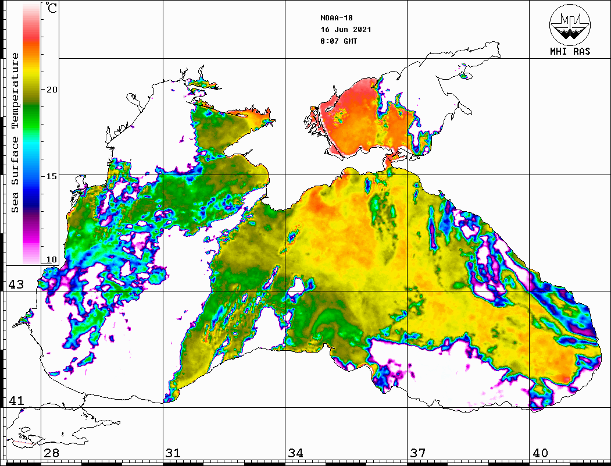Click the Sea Surface Temperature legend title
This screenshot has width=611, height=466.
click(x=15, y=133)
